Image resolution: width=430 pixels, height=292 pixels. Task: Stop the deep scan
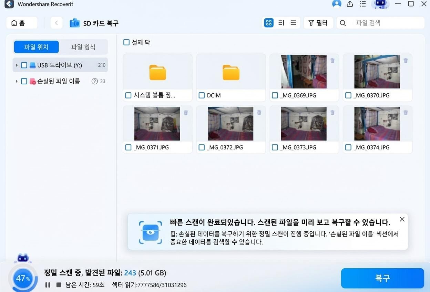click(59, 285)
